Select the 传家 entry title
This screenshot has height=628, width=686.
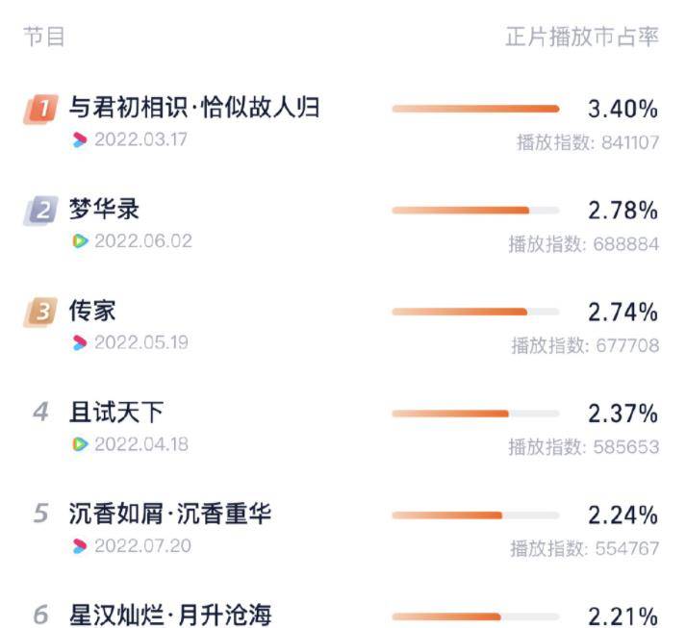(x=92, y=311)
